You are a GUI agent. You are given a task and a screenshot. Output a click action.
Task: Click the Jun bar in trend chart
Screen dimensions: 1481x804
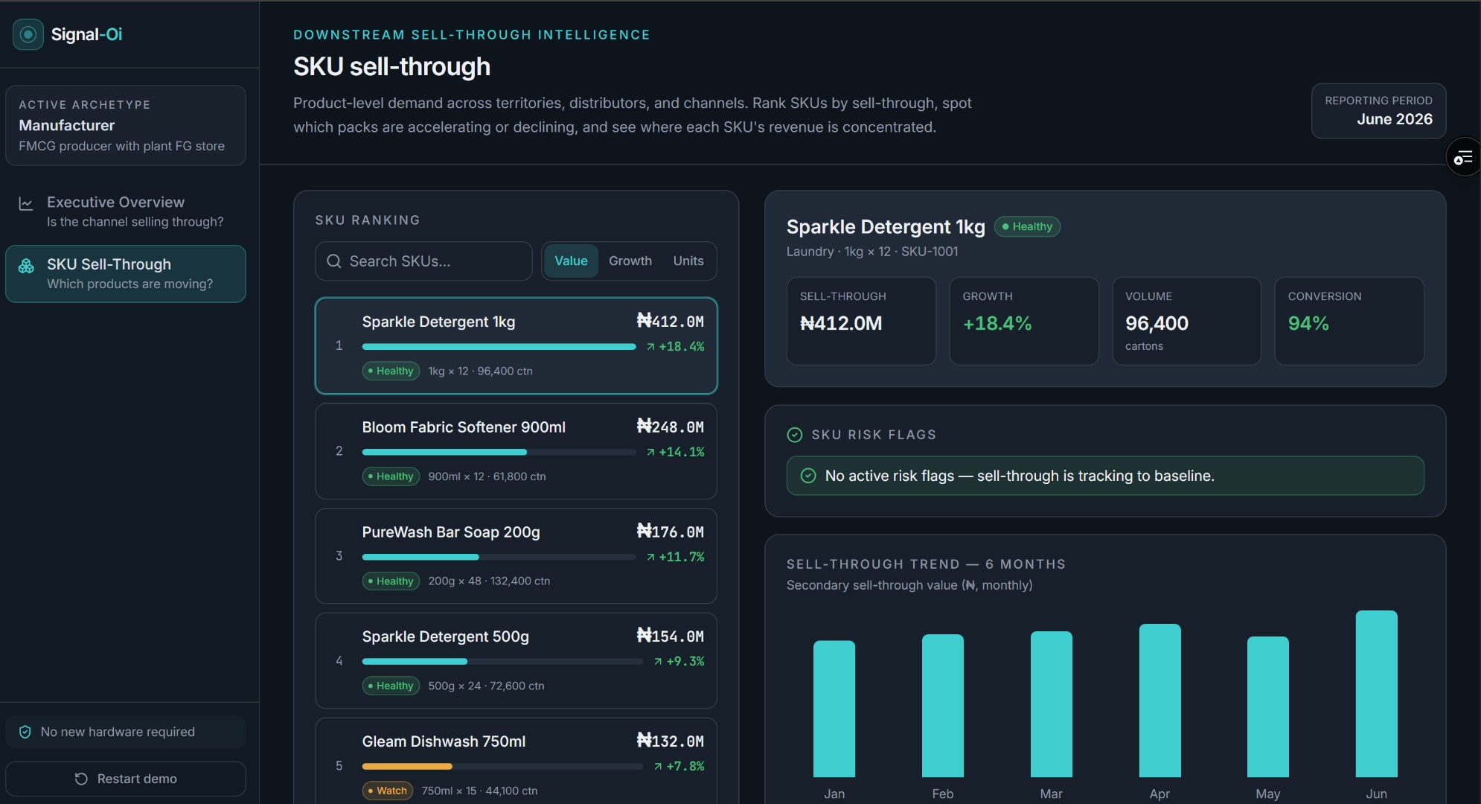pos(1377,694)
